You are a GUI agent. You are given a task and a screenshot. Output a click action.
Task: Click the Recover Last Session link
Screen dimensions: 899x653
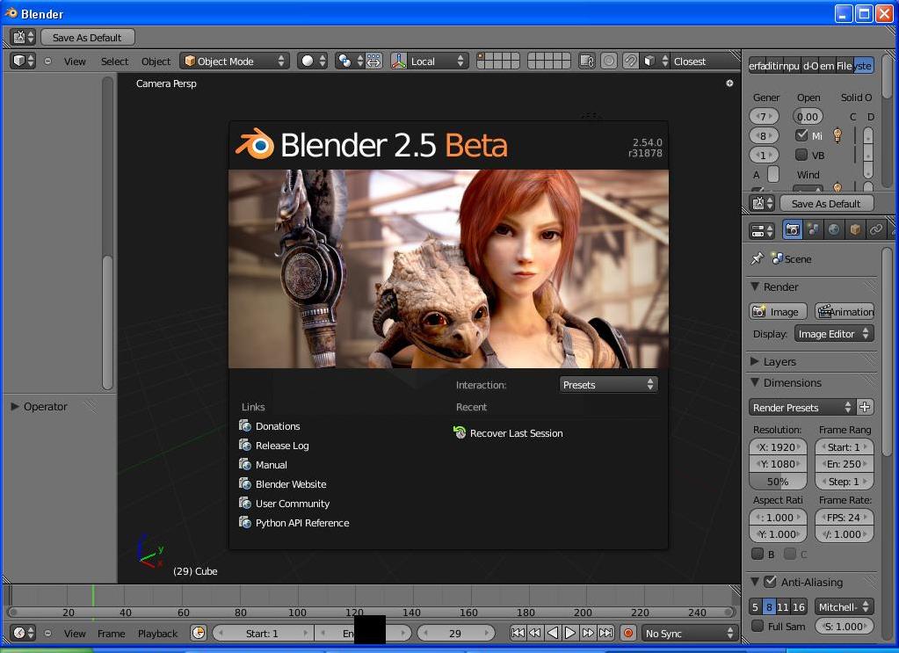(516, 432)
